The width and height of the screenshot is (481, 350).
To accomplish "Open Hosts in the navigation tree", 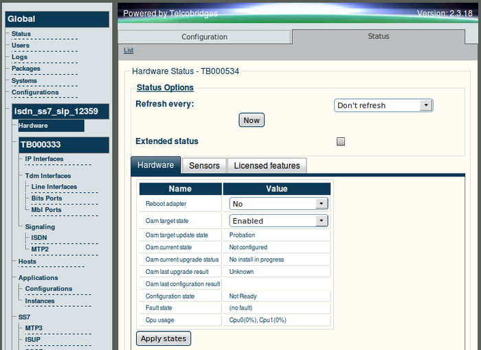I will click(x=27, y=261).
